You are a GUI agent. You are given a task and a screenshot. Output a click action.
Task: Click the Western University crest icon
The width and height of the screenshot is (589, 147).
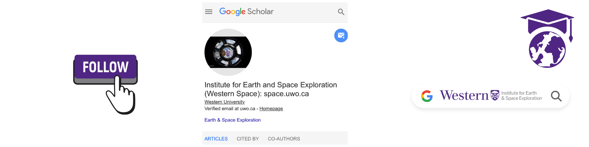(495, 95)
